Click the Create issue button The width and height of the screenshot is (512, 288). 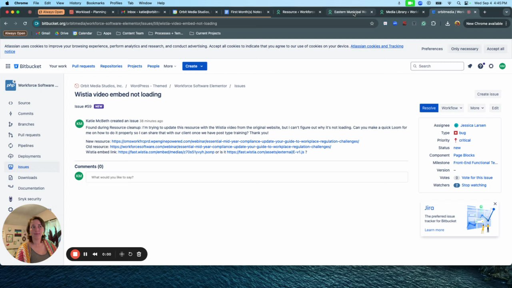tap(488, 94)
